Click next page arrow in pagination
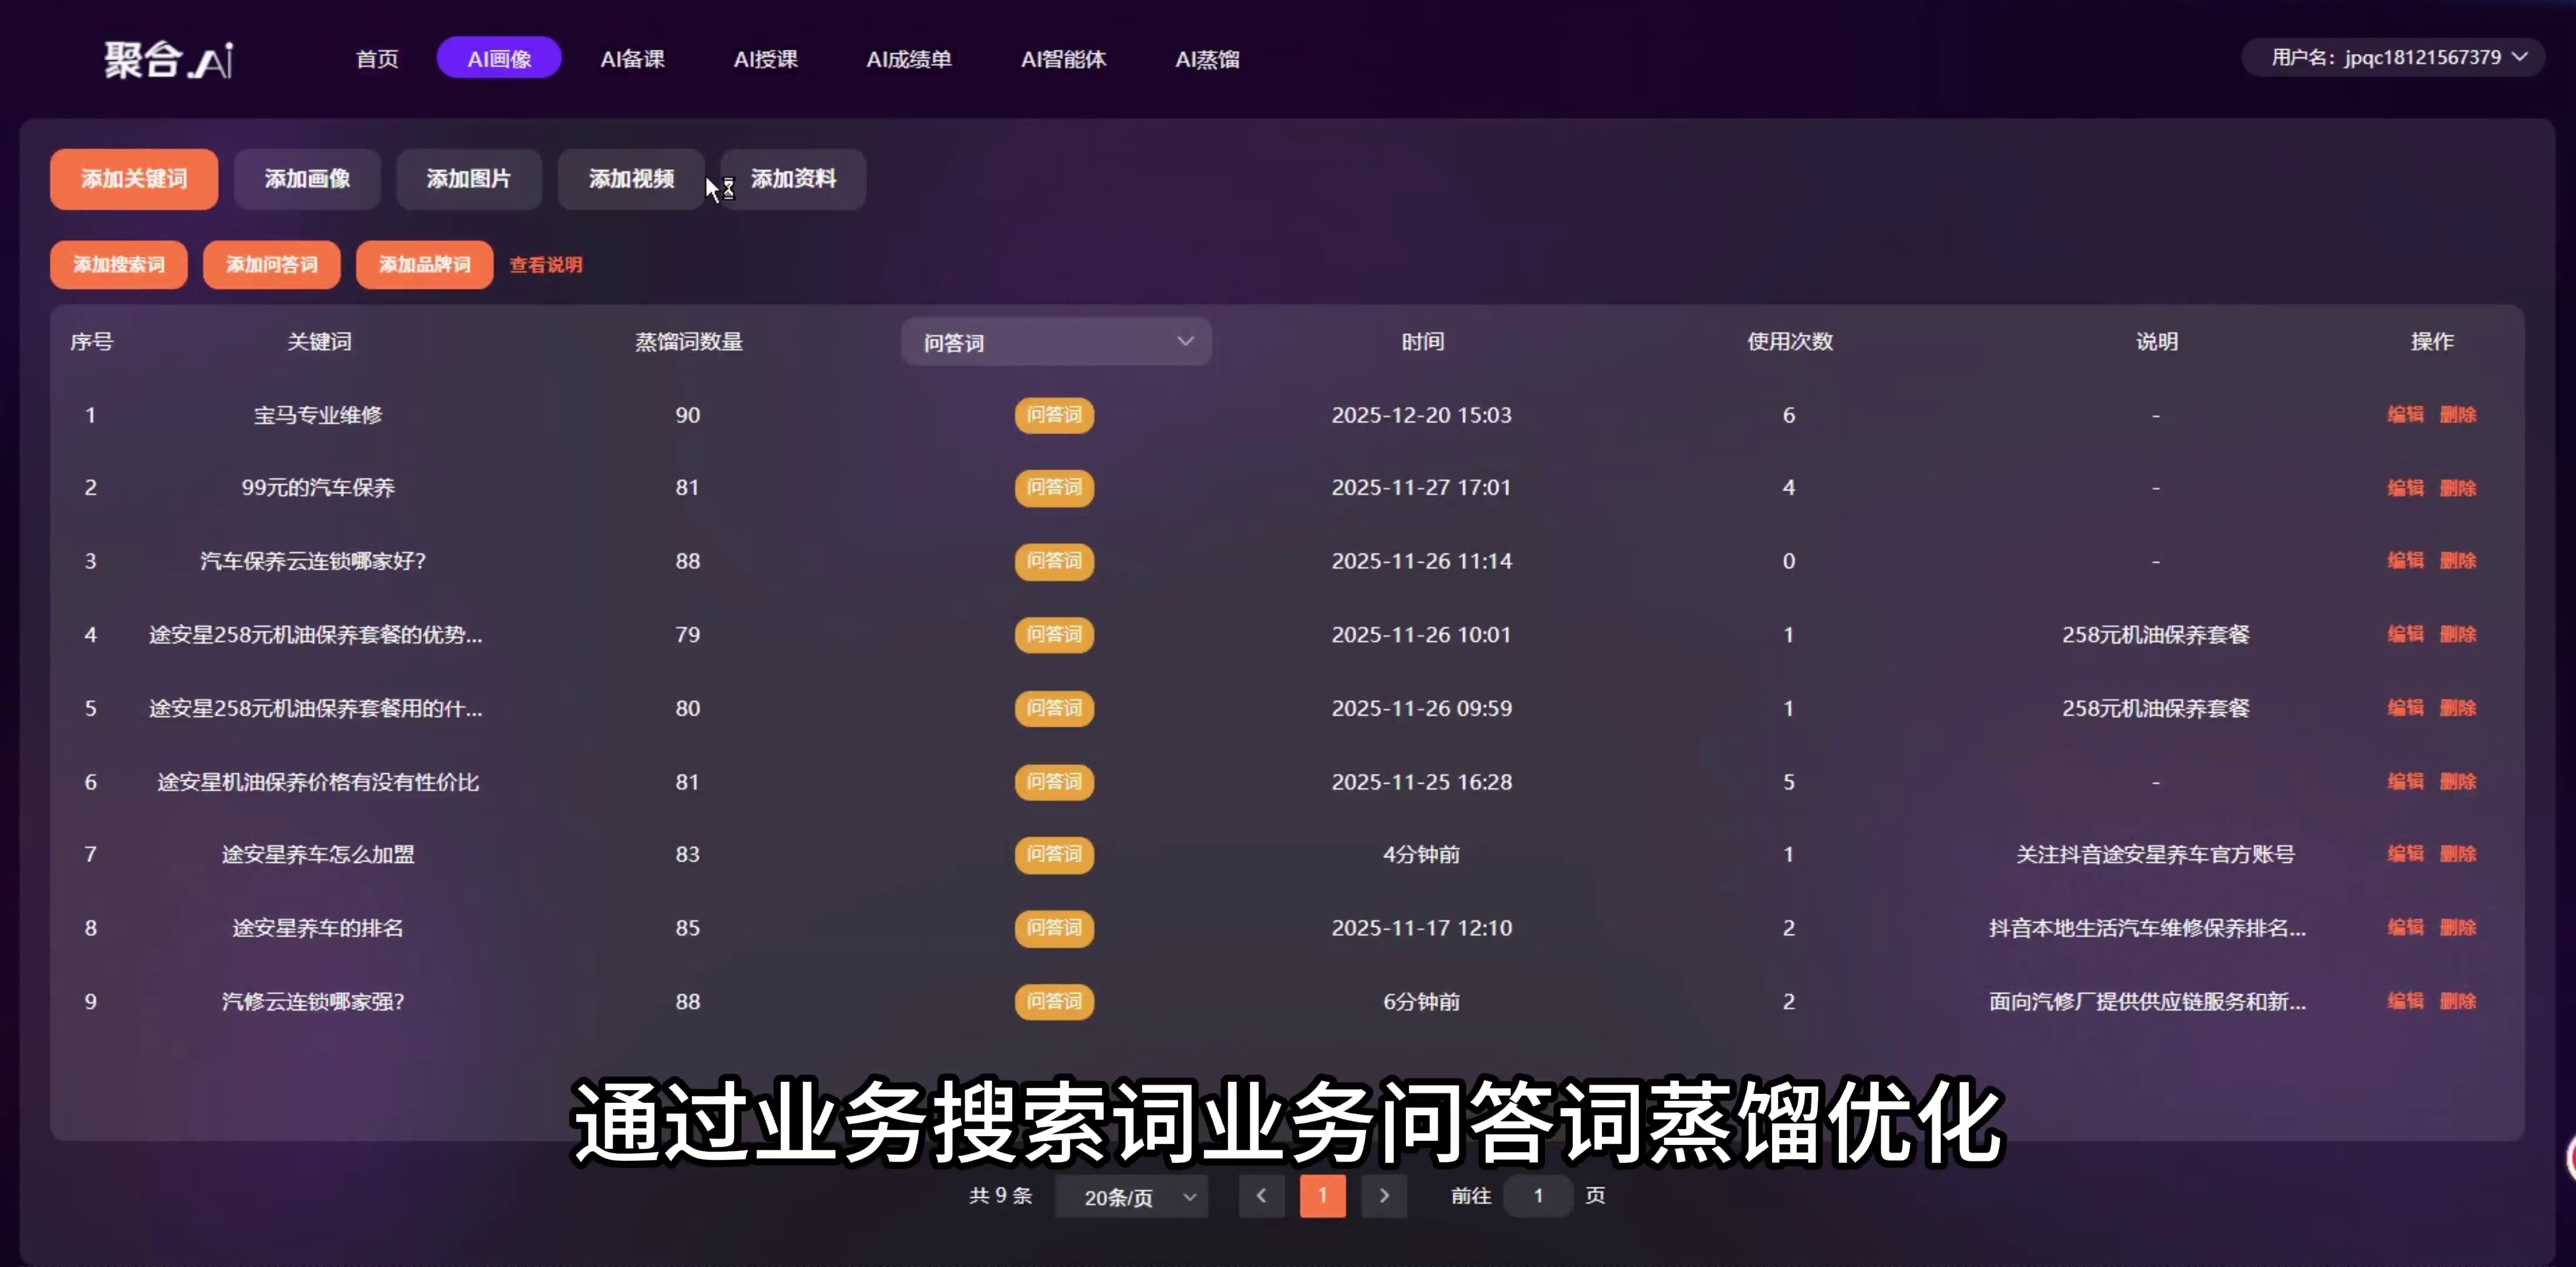The image size is (2576, 1267). coord(1384,1196)
